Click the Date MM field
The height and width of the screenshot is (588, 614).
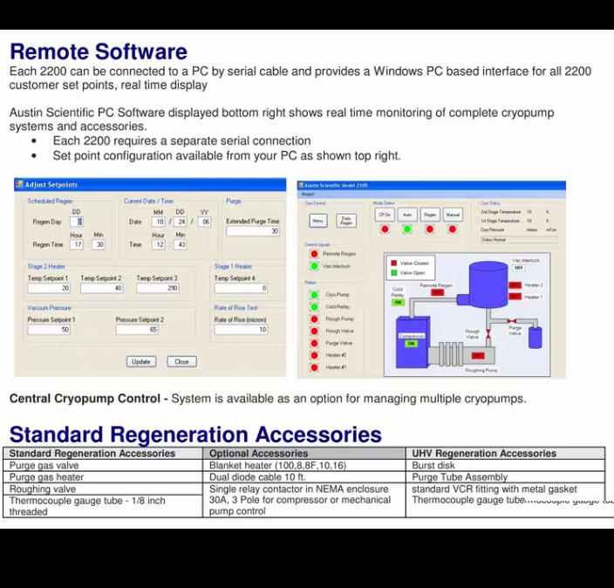[x=159, y=222]
